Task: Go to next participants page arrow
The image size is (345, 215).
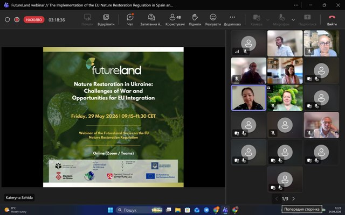Action: (x=293, y=199)
